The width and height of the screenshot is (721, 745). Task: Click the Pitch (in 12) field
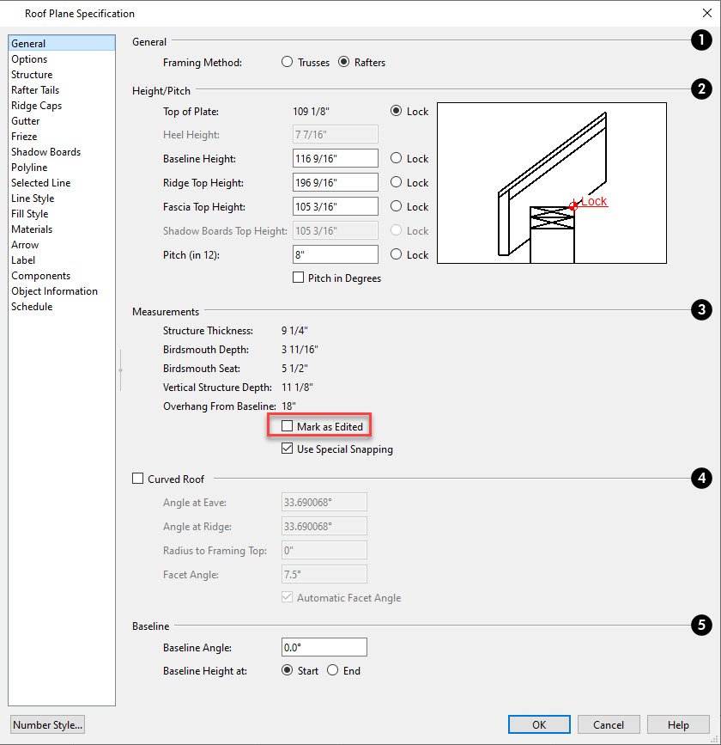335,254
